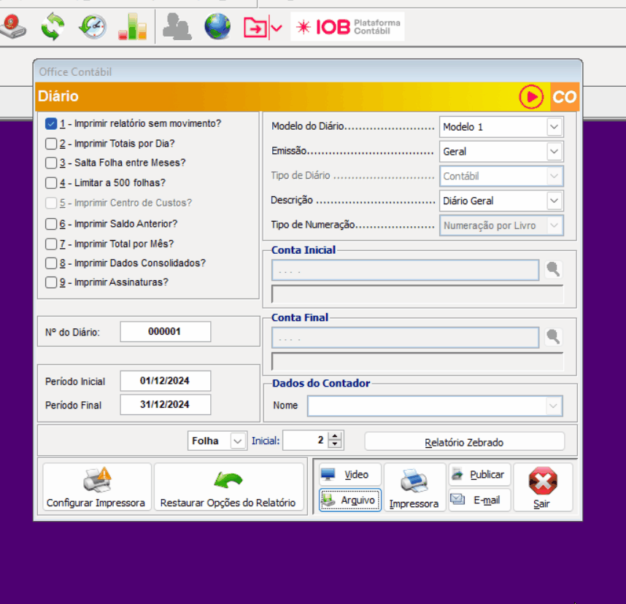This screenshot has width=626, height=604.
Task: Click the bar chart toolbar icon
Action: click(x=132, y=27)
